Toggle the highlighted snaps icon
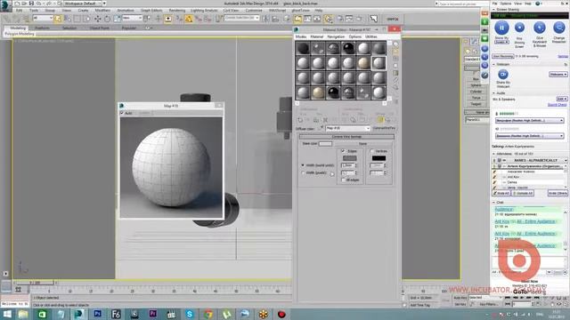 pyautogui.click(x=189, y=19)
